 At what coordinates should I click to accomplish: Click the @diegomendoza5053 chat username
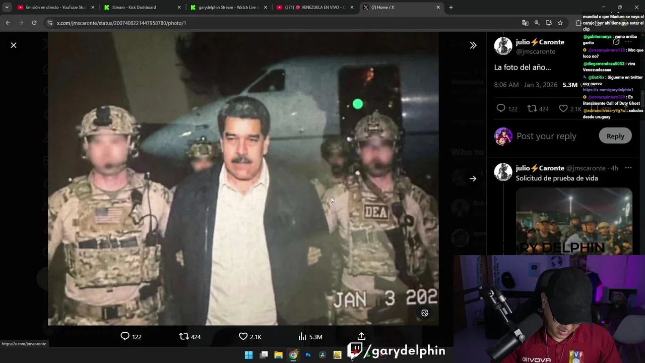[604, 64]
